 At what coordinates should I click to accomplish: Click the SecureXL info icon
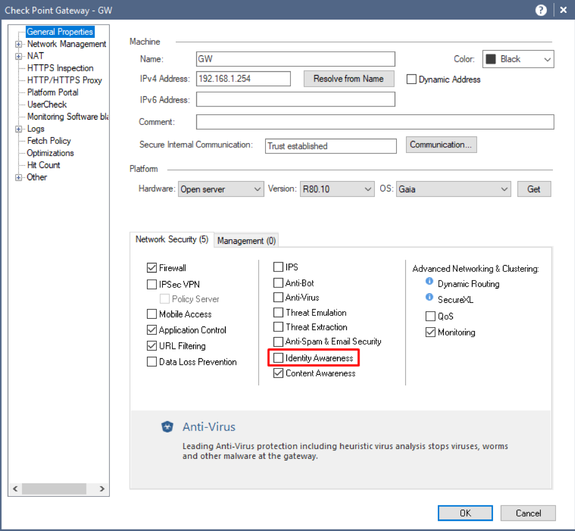(x=429, y=297)
